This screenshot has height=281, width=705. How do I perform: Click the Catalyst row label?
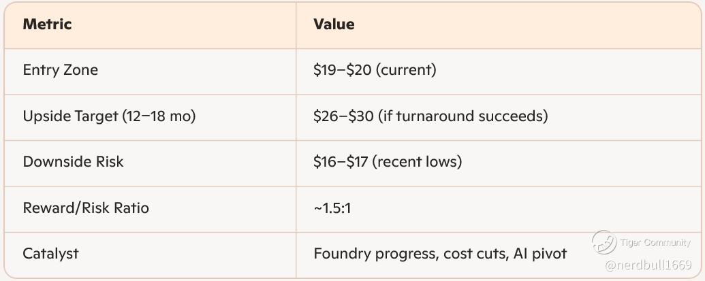pos(50,254)
